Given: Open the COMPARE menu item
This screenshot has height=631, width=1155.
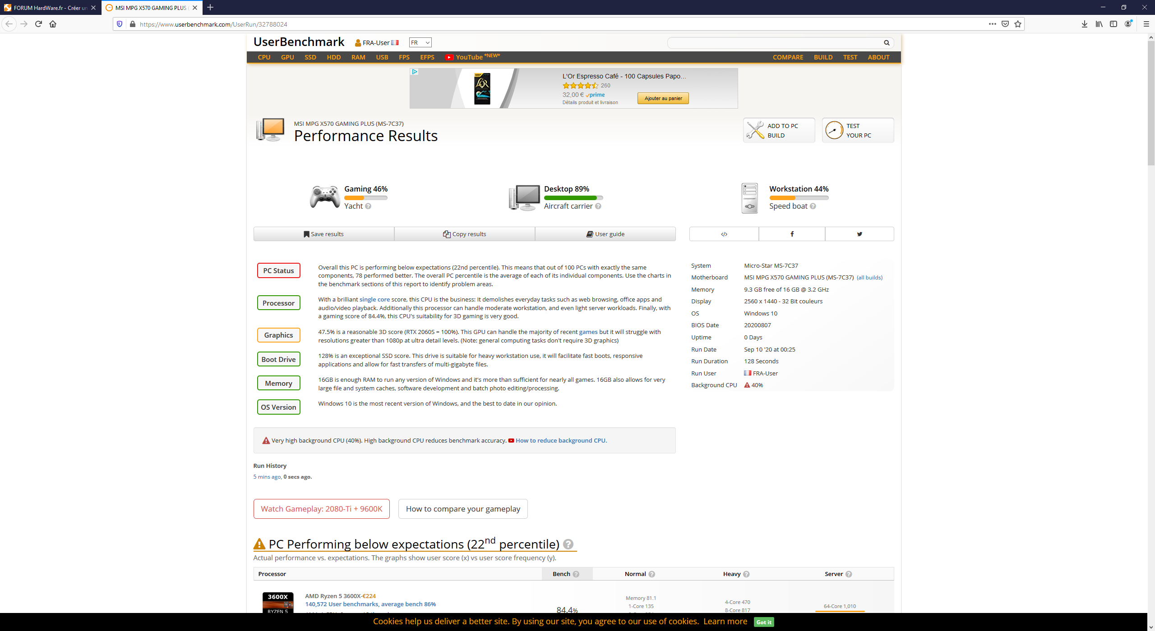Looking at the screenshot, I should (x=788, y=57).
